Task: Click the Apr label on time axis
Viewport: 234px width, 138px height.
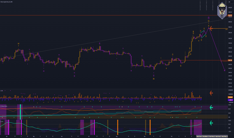Action: click(x=7, y=136)
